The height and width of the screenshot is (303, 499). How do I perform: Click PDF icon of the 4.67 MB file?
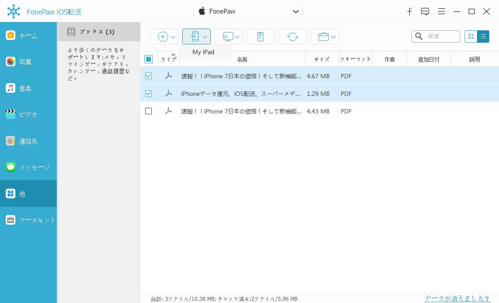coord(169,76)
